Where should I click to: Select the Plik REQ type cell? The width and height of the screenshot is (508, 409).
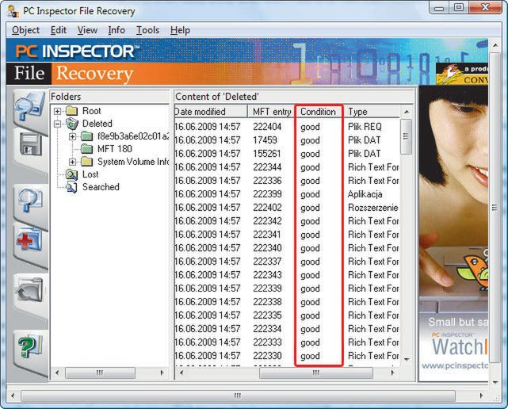click(365, 127)
